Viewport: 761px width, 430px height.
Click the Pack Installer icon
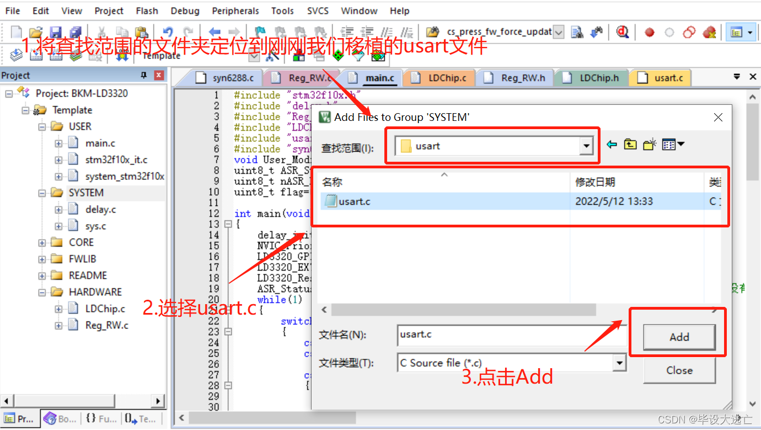(x=378, y=56)
